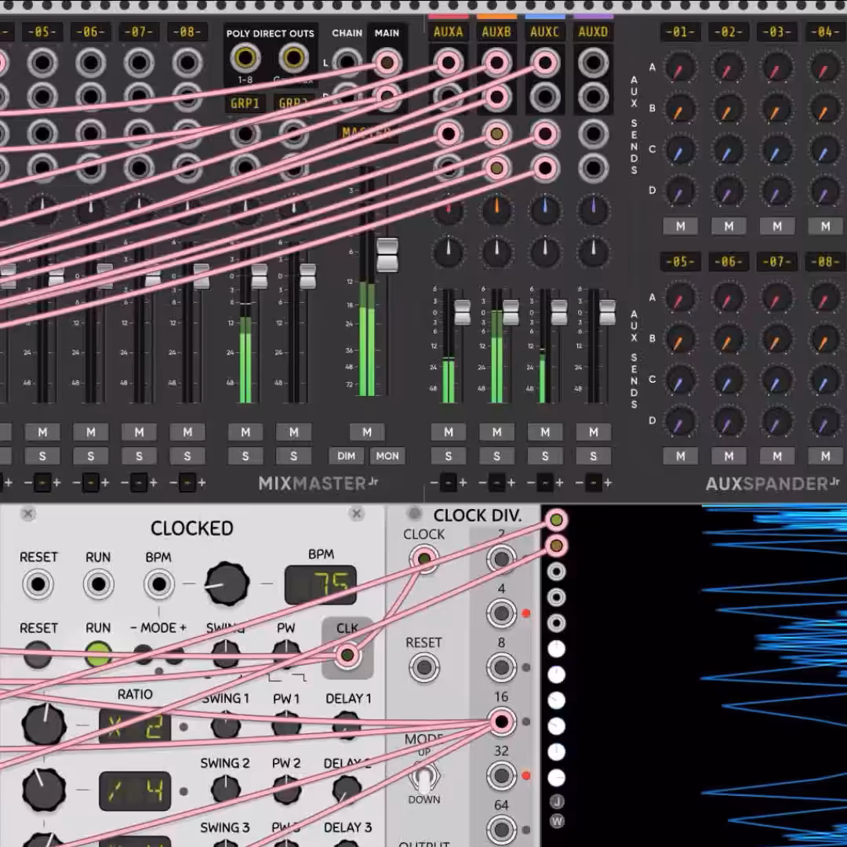
Task: Mute mixer track 05
Action: 42,432
